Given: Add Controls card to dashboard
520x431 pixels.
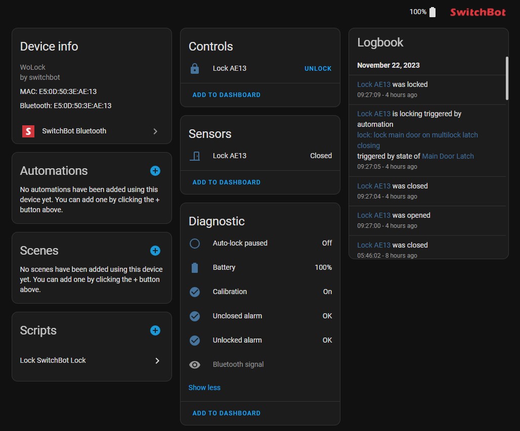Looking at the screenshot, I should click(227, 95).
